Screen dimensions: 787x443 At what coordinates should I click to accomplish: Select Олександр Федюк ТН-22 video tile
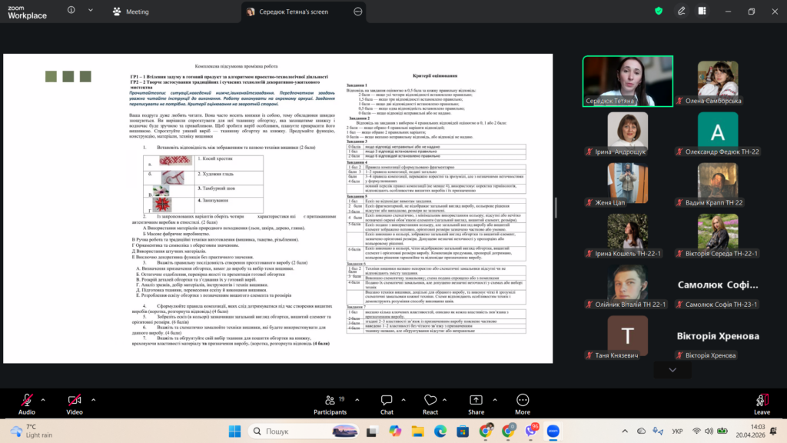tap(717, 132)
